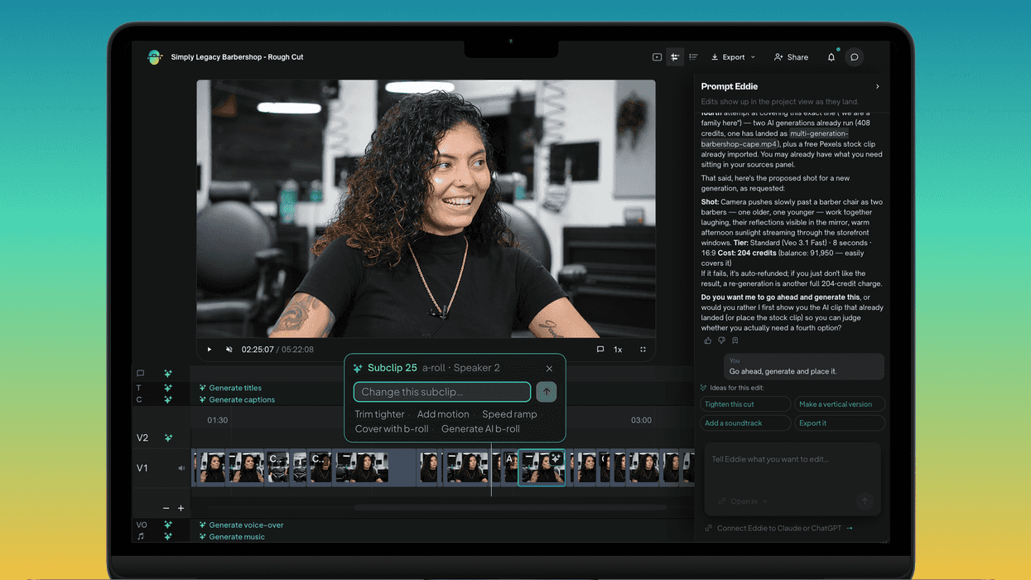Click Add a soundtrack idea
1031x580 pixels.
click(745, 423)
